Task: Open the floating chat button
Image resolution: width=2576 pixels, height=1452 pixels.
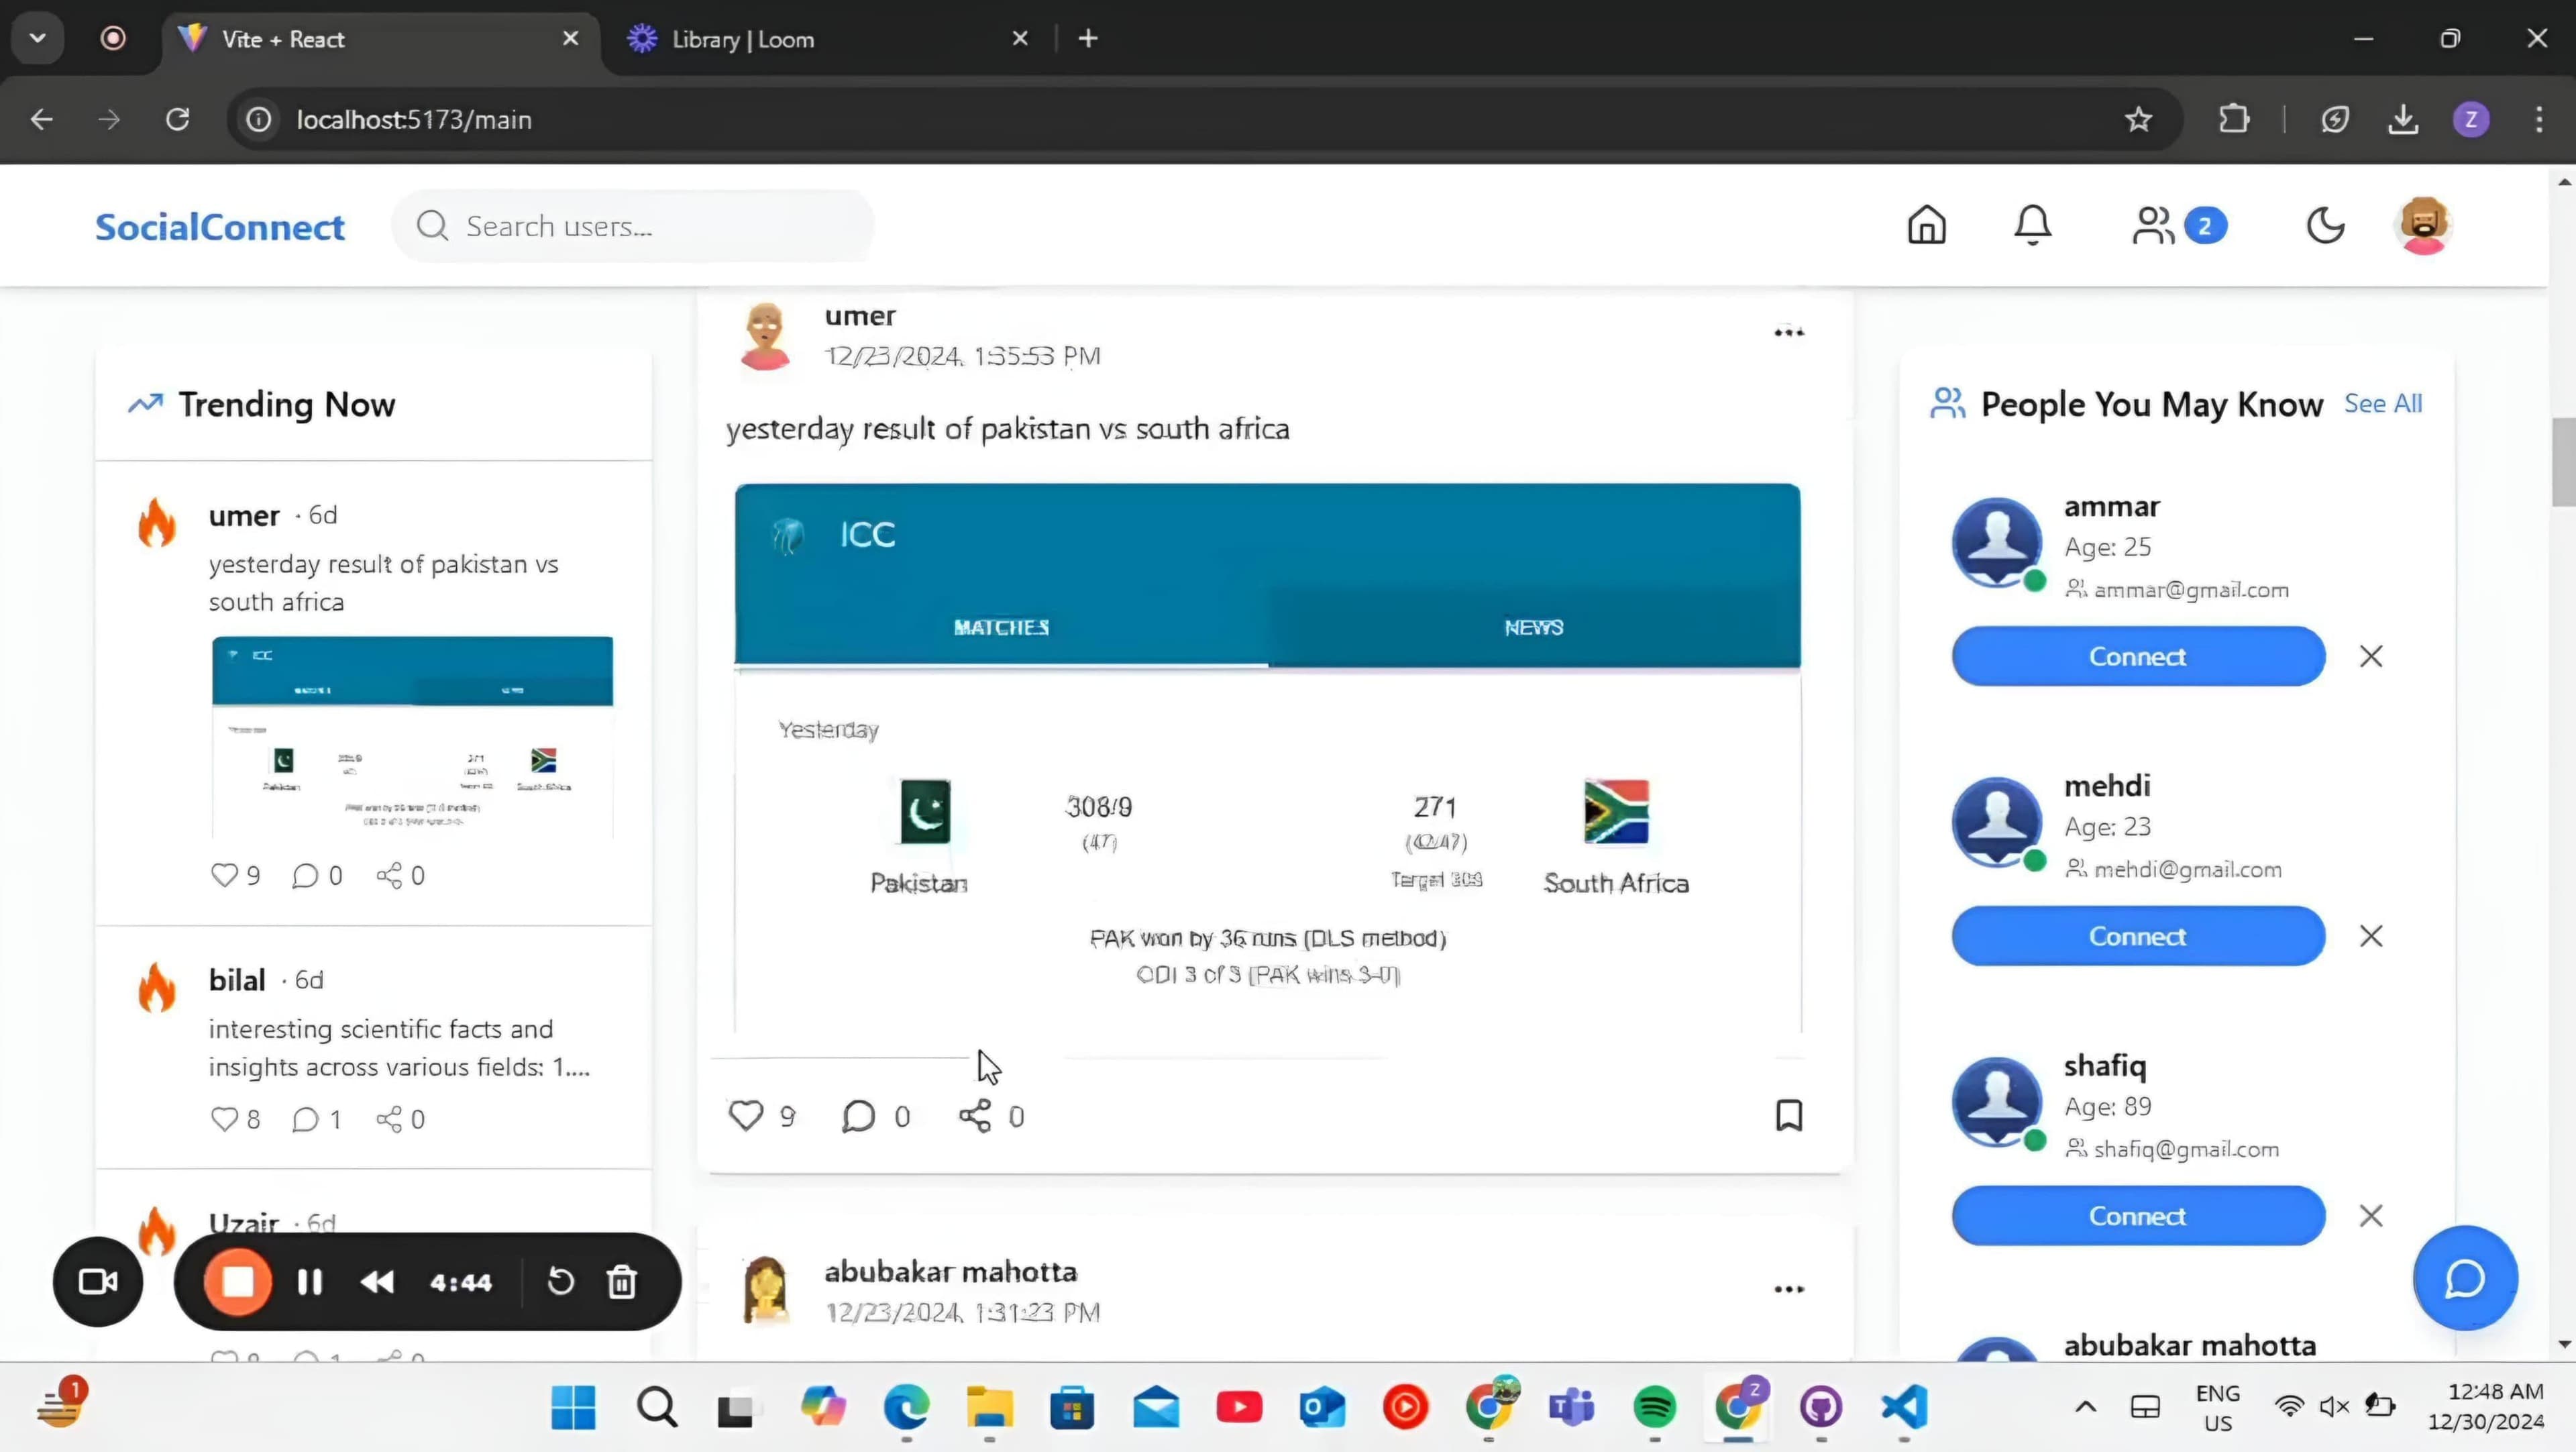Action: pos(2465,1278)
